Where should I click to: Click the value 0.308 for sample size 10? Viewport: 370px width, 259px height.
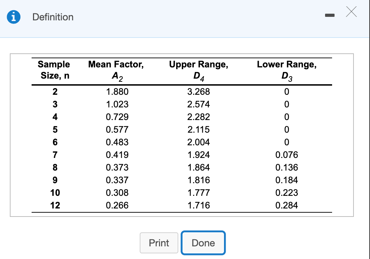tap(117, 193)
